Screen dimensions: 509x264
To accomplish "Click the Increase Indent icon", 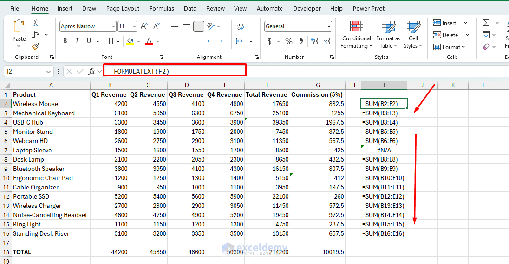I will 223,41.
